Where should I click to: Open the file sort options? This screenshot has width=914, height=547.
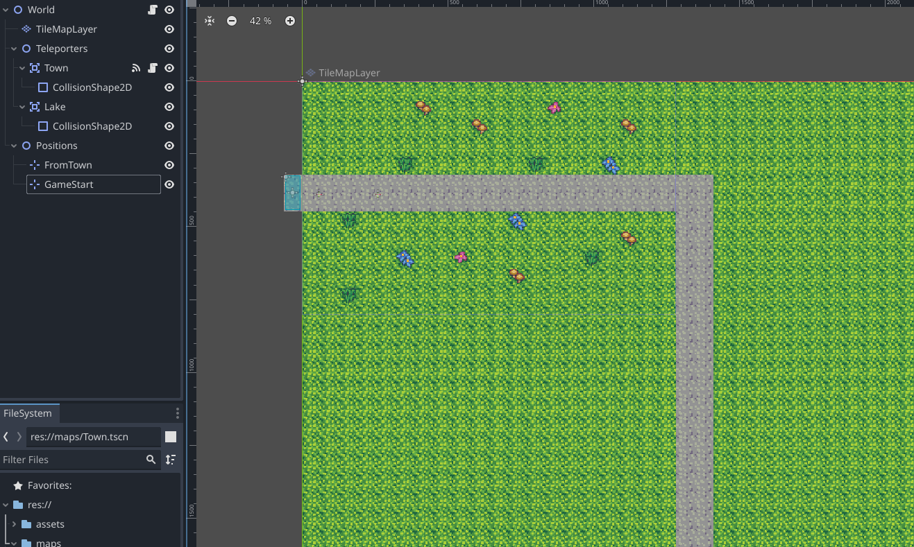(x=171, y=460)
